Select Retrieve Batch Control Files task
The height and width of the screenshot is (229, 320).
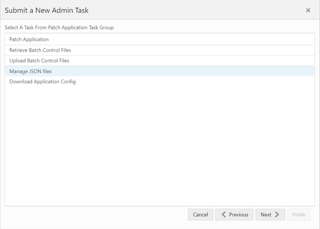(160, 50)
